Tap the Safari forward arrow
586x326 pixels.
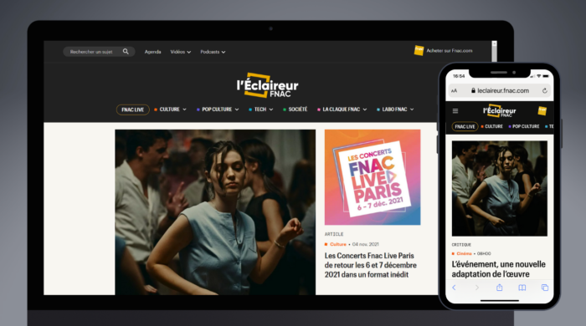(x=477, y=288)
